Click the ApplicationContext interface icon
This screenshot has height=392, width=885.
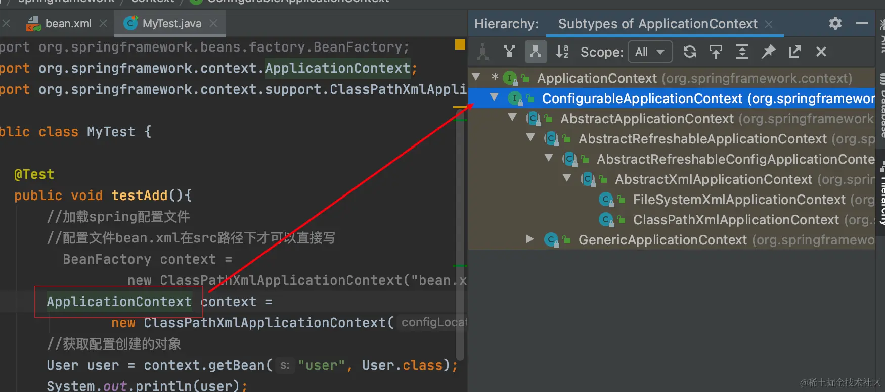coord(510,78)
